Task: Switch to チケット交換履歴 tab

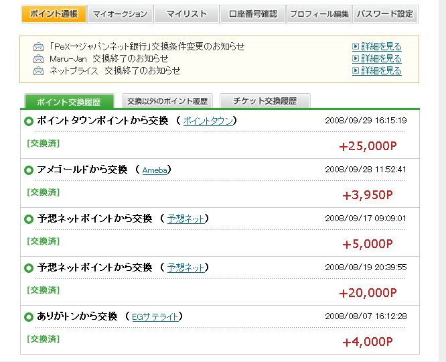Action: (x=265, y=102)
